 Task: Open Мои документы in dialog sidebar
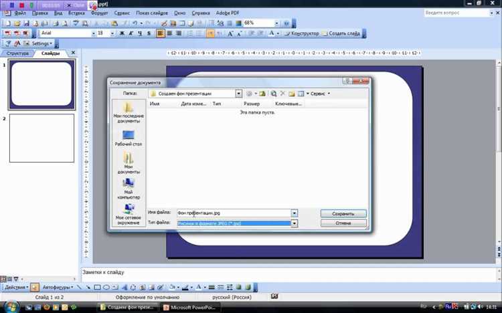[x=129, y=163]
